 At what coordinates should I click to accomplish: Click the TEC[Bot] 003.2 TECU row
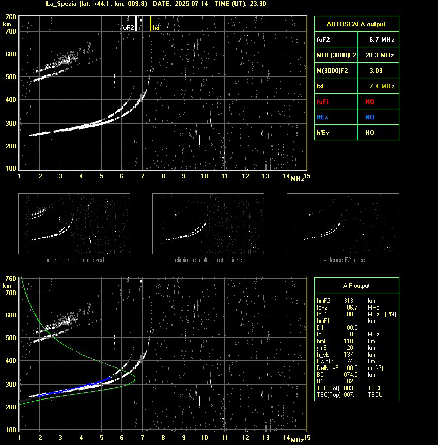(350, 388)
